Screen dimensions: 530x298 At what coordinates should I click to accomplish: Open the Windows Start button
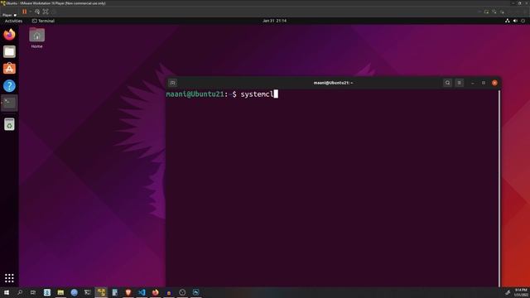pos(7,292)
